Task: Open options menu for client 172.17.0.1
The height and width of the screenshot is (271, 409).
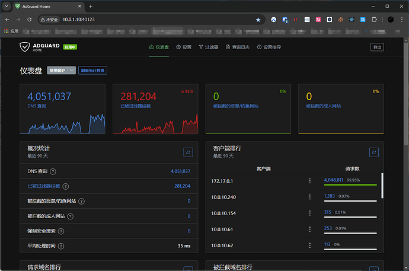Action: (x=310, y=181)
